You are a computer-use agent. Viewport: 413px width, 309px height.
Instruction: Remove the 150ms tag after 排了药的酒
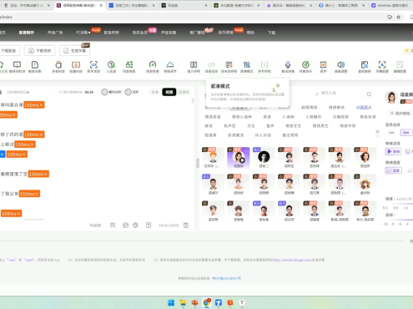coord(41,134)
